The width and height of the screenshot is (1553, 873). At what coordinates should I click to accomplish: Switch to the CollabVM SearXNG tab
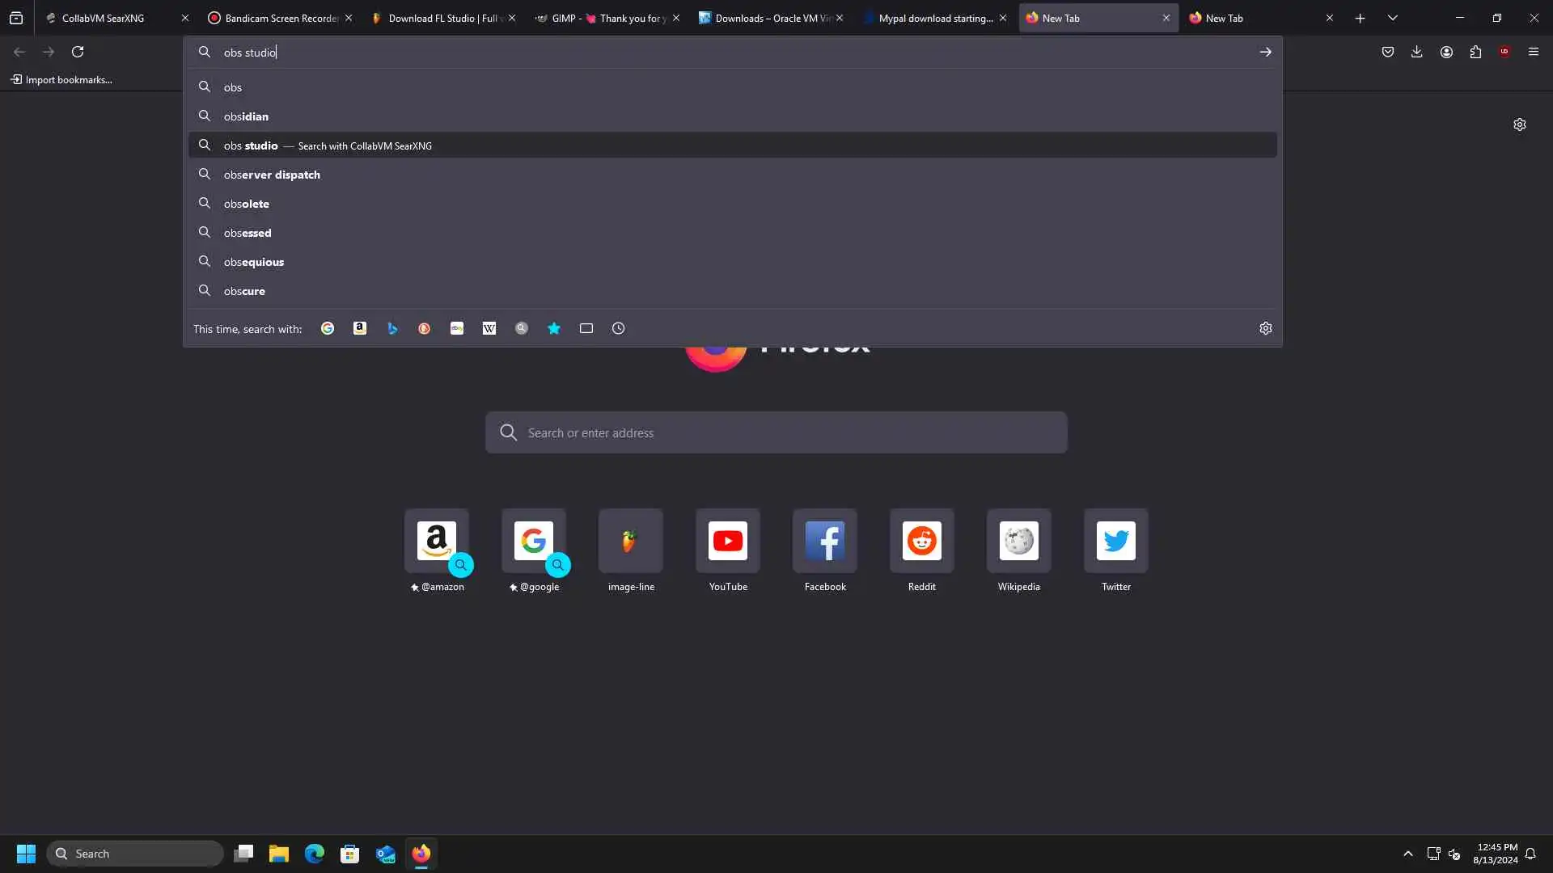103,18
